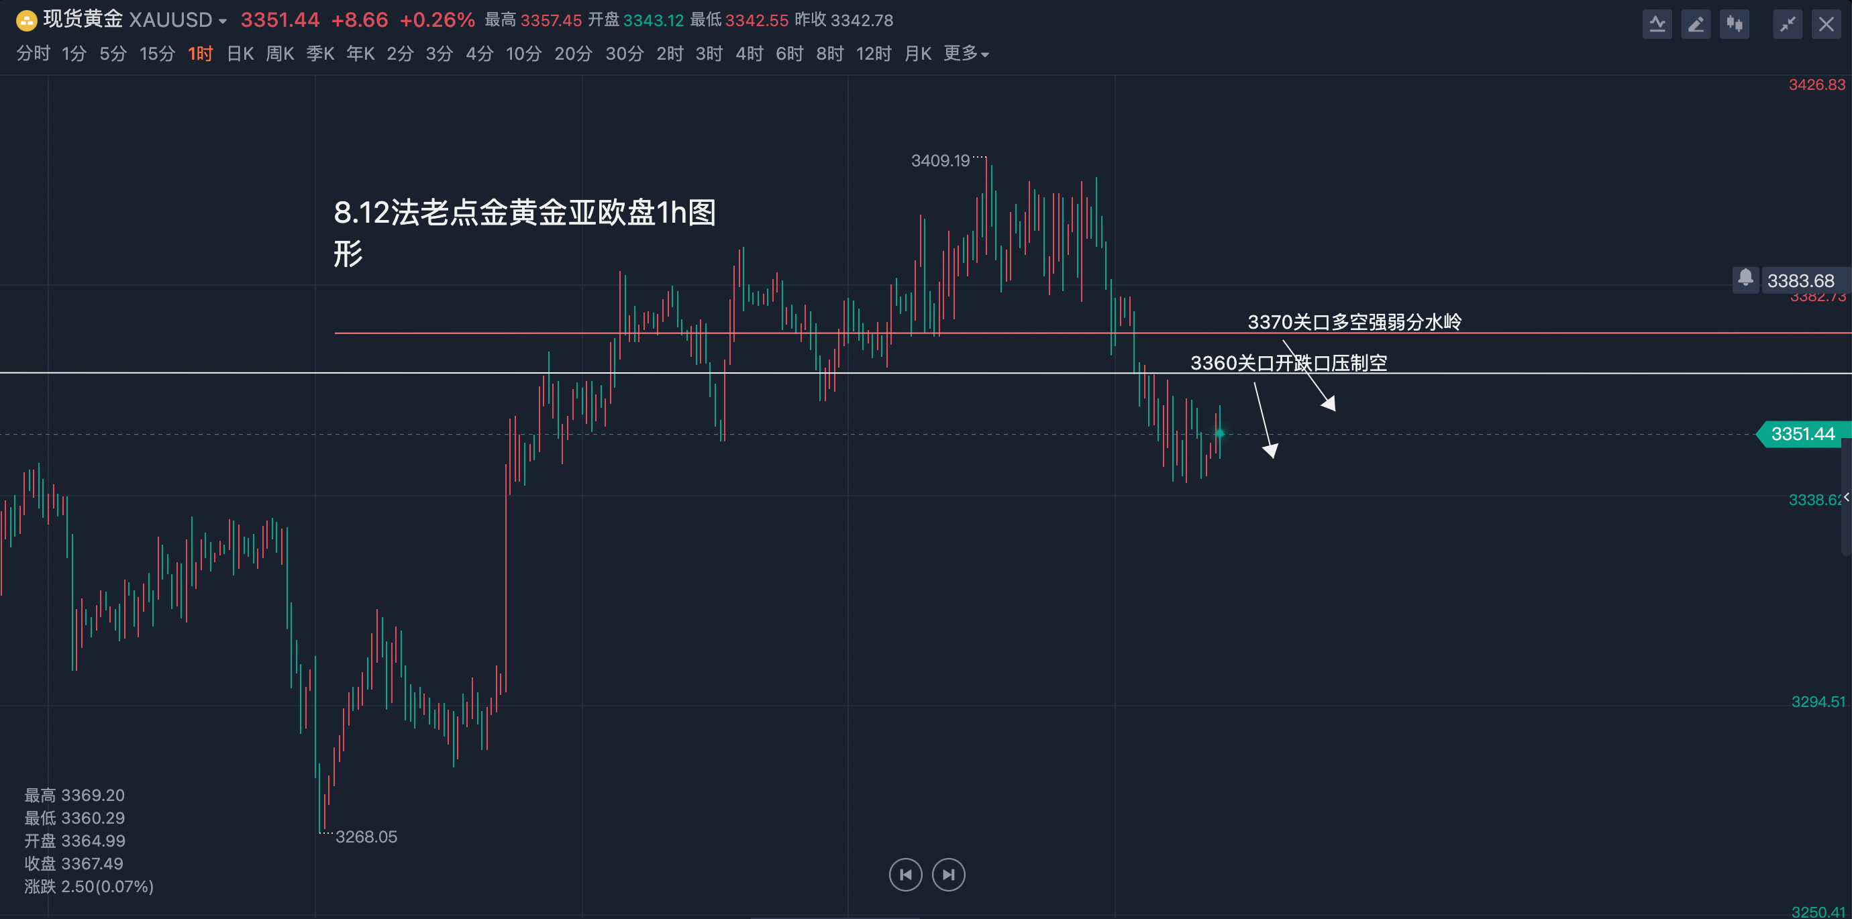Click the candlestick chart style icon
The height and width of the screenshot is (919, 1852).
click(1734, 24)
